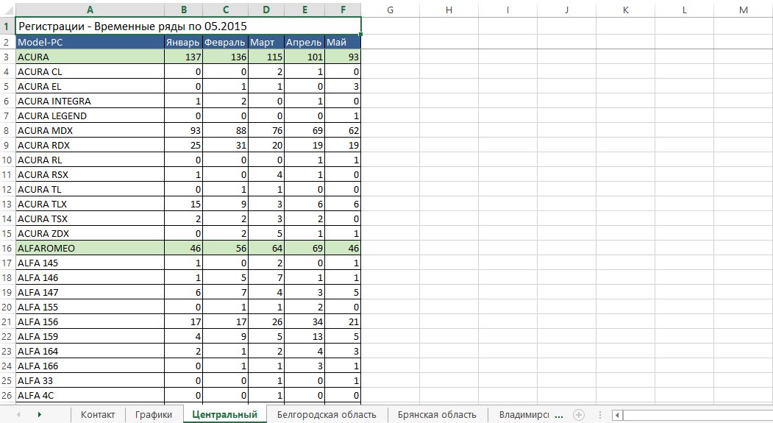Click the 'Март' column header cell

[x=266, y=43]
